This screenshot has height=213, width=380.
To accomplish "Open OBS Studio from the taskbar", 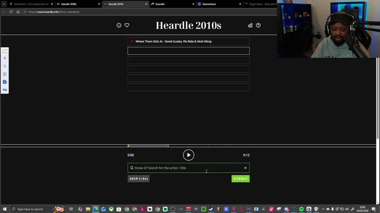I will click(x=173, y=209).
